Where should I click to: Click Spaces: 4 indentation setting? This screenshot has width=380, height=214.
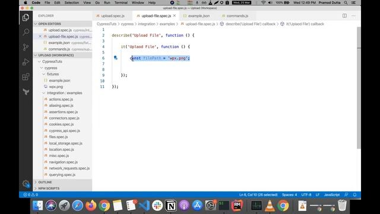(x=289, y=194)
